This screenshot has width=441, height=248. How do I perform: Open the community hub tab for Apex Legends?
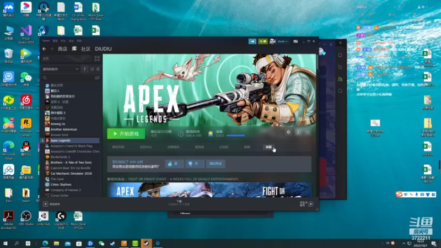coord(146,147)
